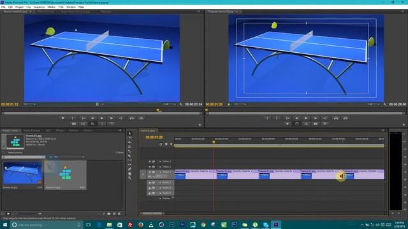Image resolution: width=408 pixels, height=229 pixels.
Task: Open the Marker menu
Action: [51, 7]
